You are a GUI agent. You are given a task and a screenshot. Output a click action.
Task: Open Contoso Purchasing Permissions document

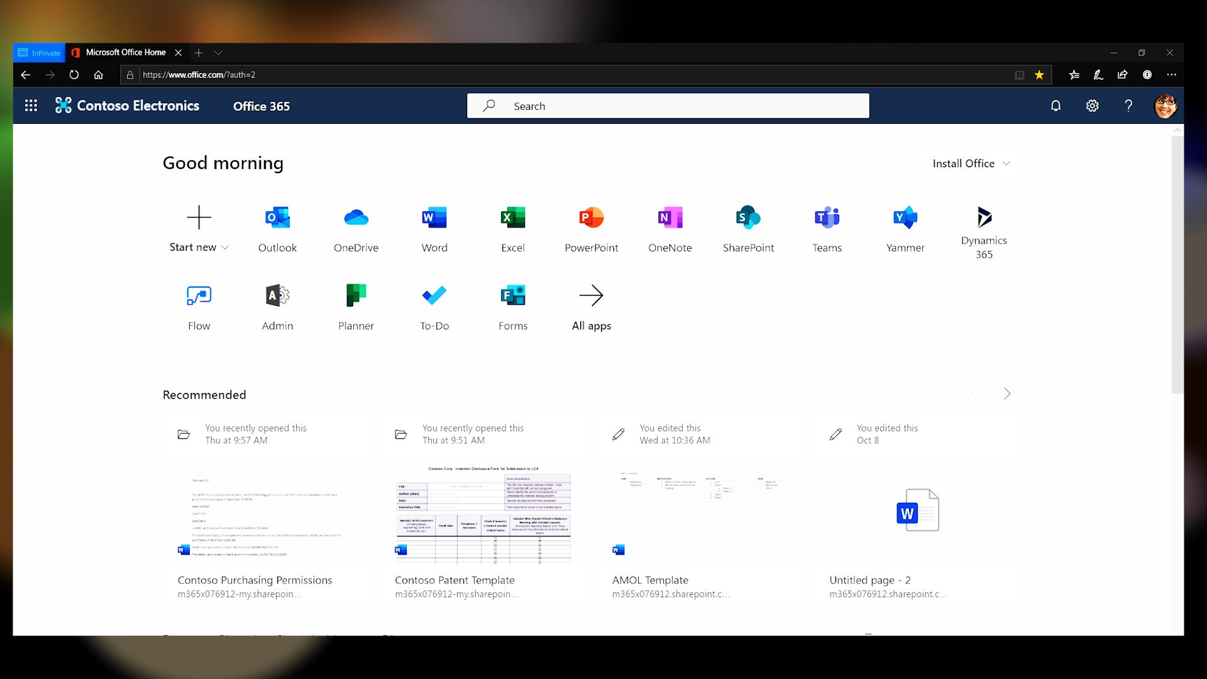(255, 580)
